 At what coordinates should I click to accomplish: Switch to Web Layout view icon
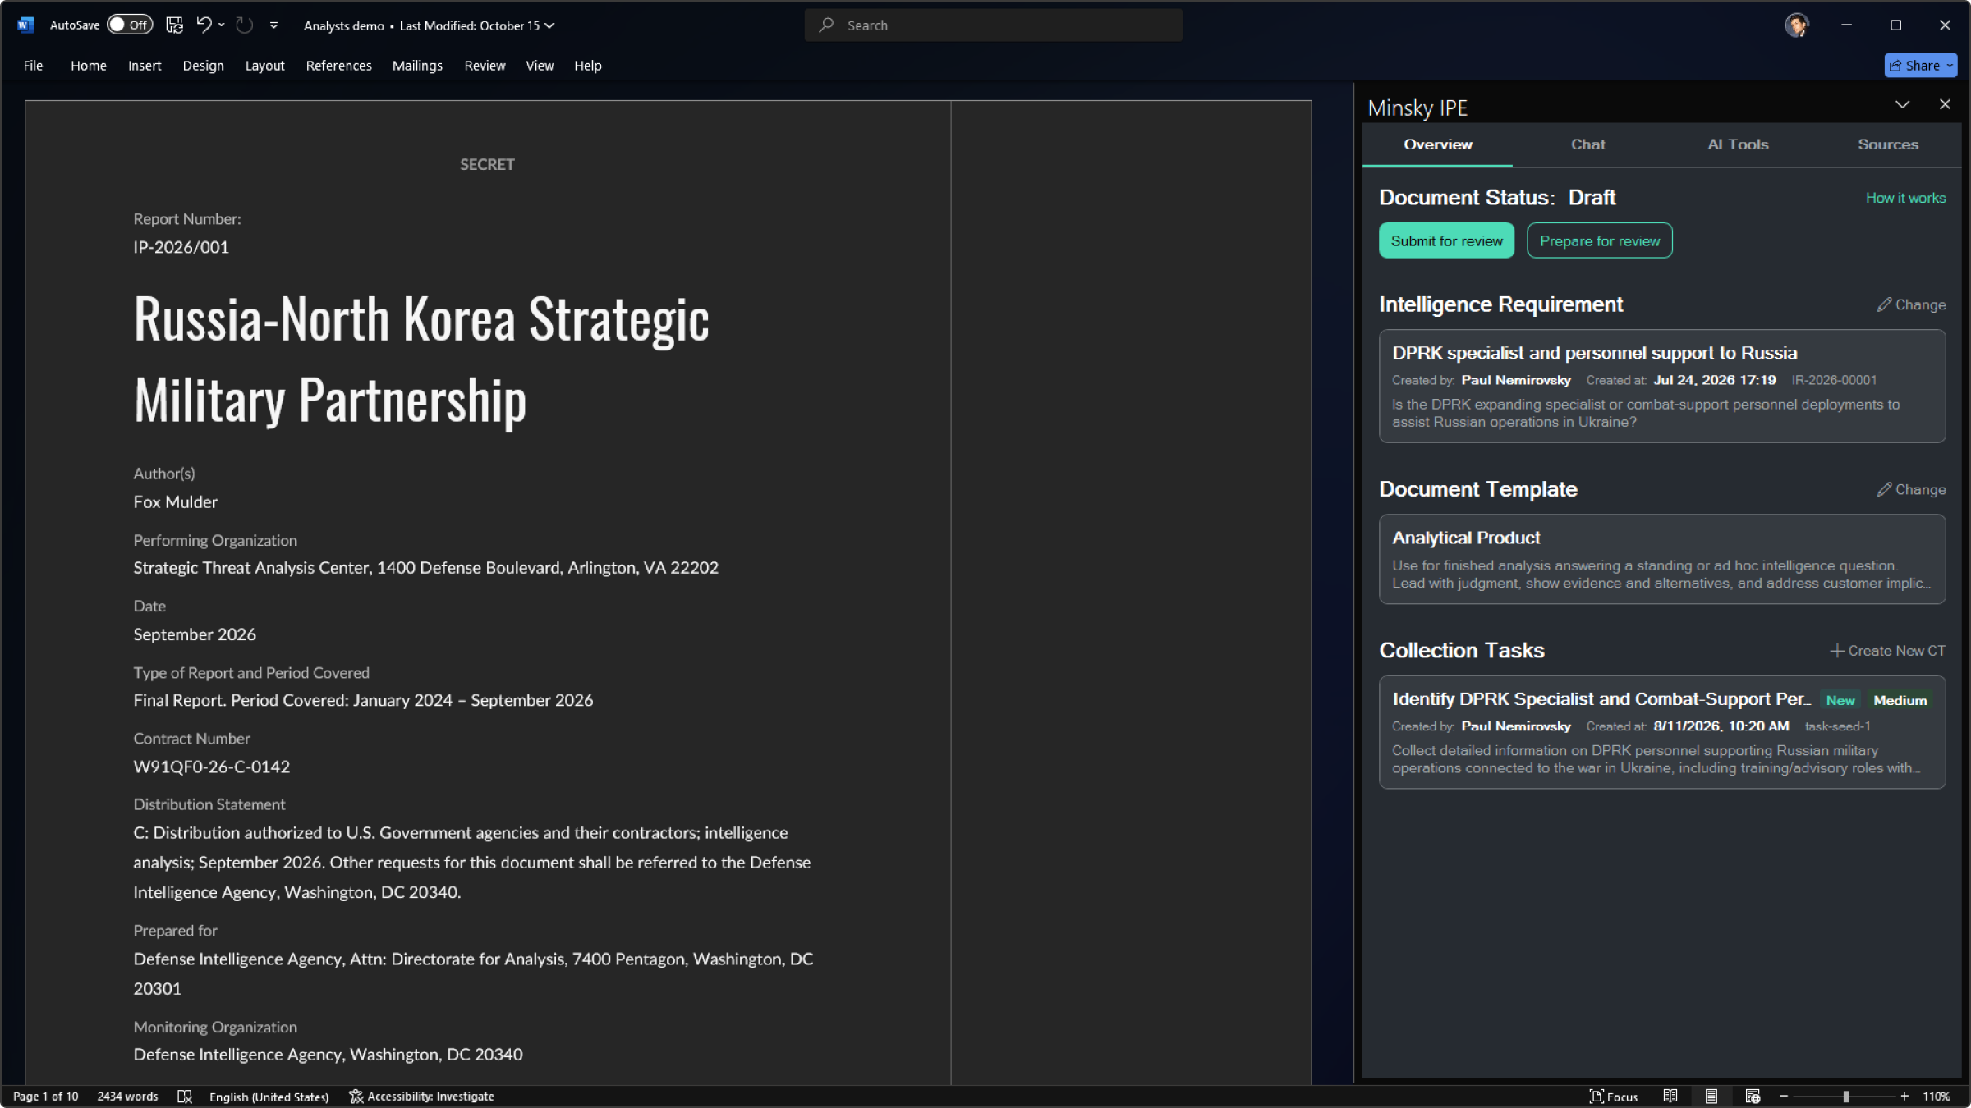1753,1097
